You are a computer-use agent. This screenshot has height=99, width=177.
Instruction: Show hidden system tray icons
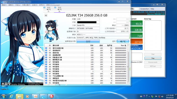point(149,97)
